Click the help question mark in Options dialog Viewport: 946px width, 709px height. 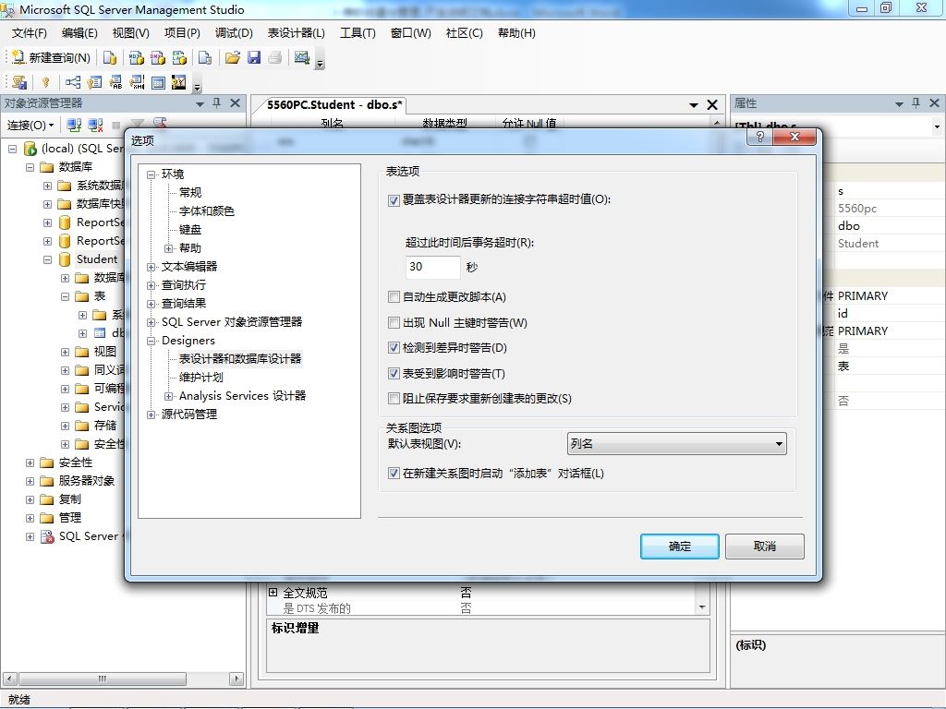[760, 137]
